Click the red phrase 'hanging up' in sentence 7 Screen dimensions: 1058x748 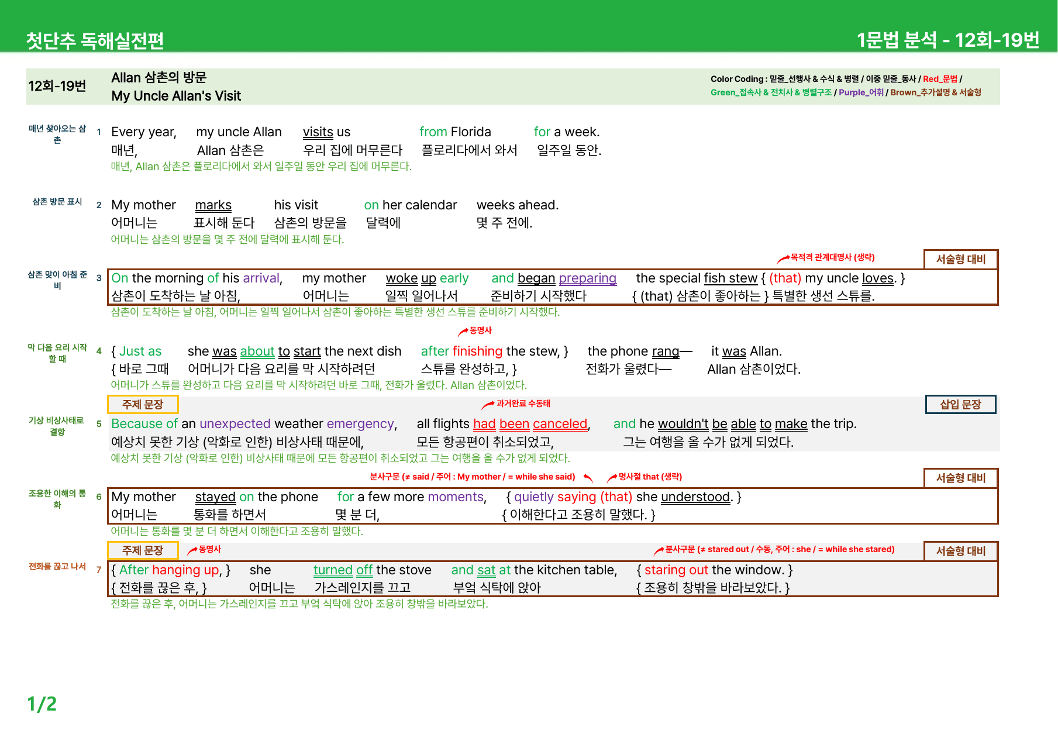[186, 570]
